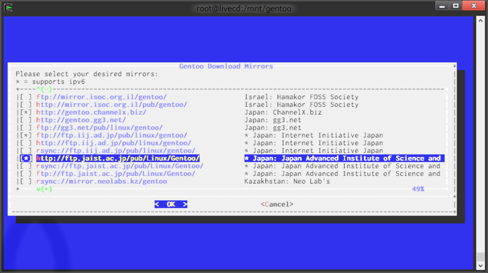Check the ftp://gg3.net/pub/linux/gentoo/ box

26,128
